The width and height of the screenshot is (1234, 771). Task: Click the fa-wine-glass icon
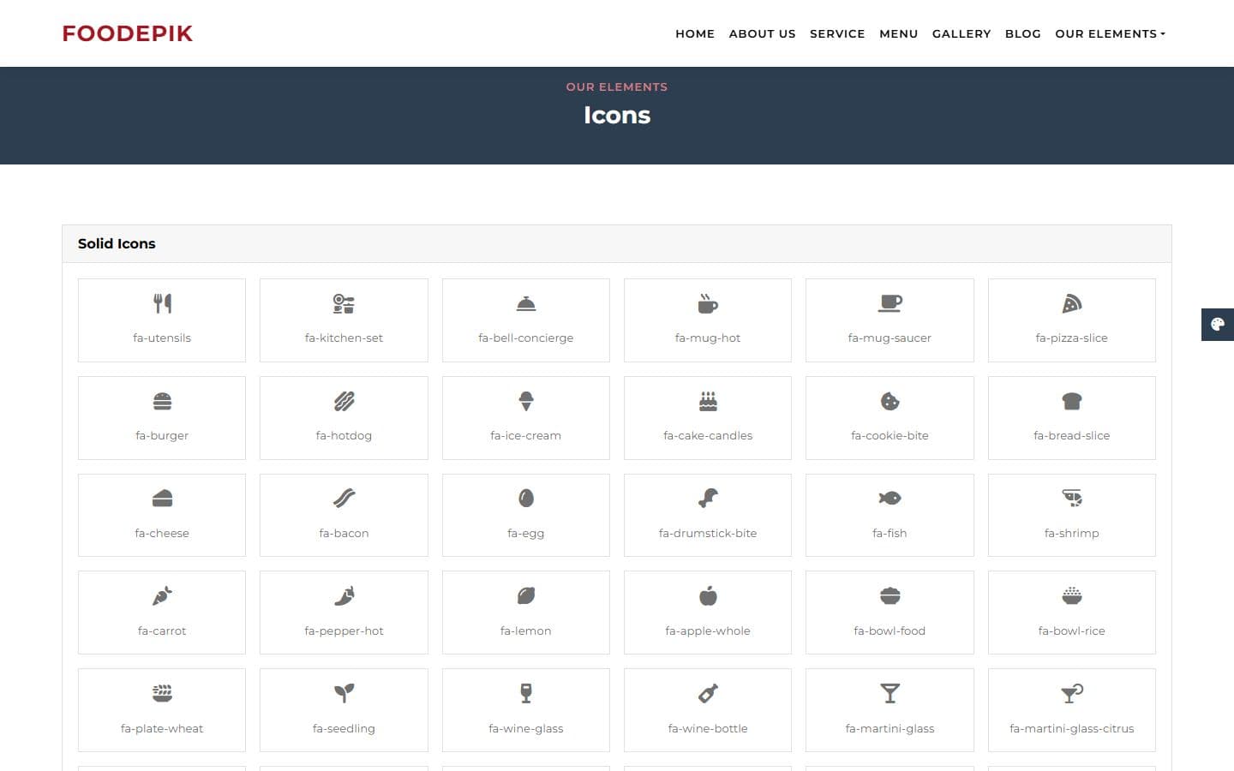pyautogui.click(x=526, y=694)
